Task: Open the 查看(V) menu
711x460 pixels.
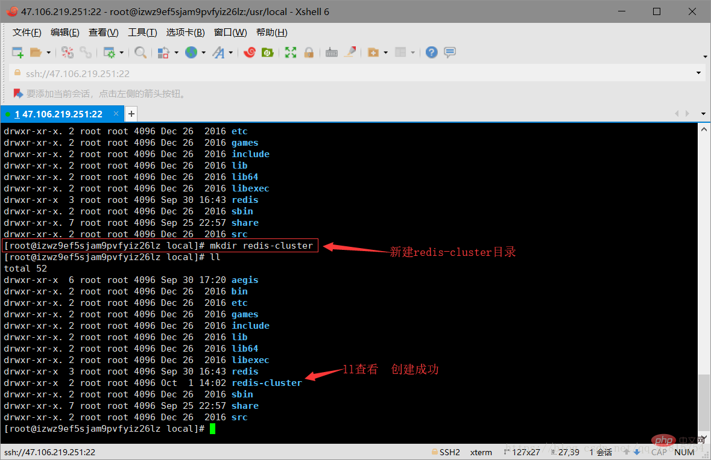Action: tap(103, 33)
